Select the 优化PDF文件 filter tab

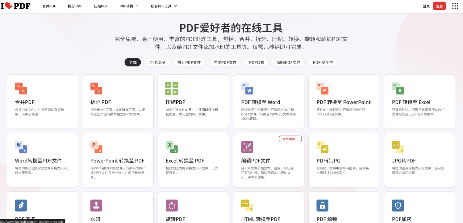point(225,62)
